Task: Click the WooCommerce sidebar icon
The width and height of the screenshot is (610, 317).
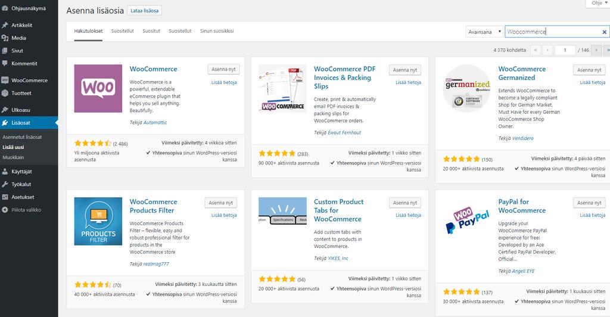Action: (x=5, y=80)
